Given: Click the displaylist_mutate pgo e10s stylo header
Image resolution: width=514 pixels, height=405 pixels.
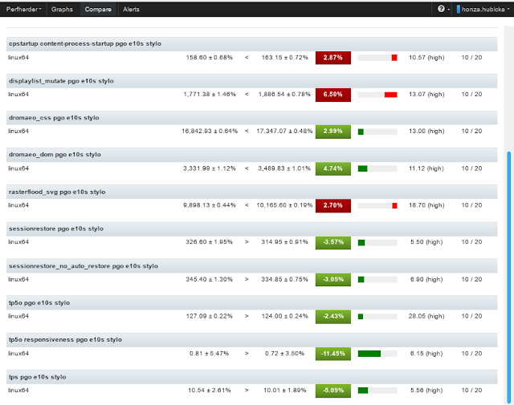Looking at the screenshot, I should [251, 81].
